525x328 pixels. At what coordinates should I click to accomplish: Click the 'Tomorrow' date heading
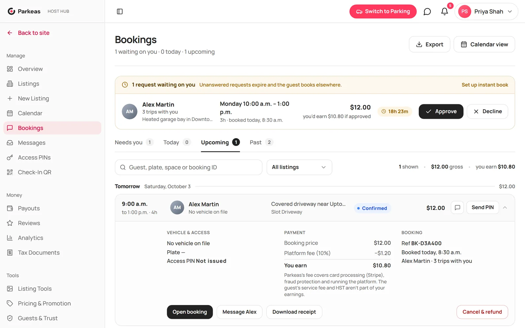tap(127, 186)
